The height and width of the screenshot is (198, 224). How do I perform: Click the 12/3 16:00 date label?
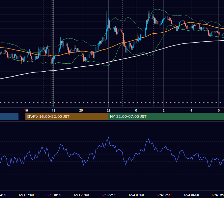[26, 195]
